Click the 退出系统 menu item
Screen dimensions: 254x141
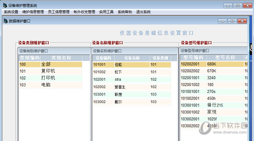(143, 12)
